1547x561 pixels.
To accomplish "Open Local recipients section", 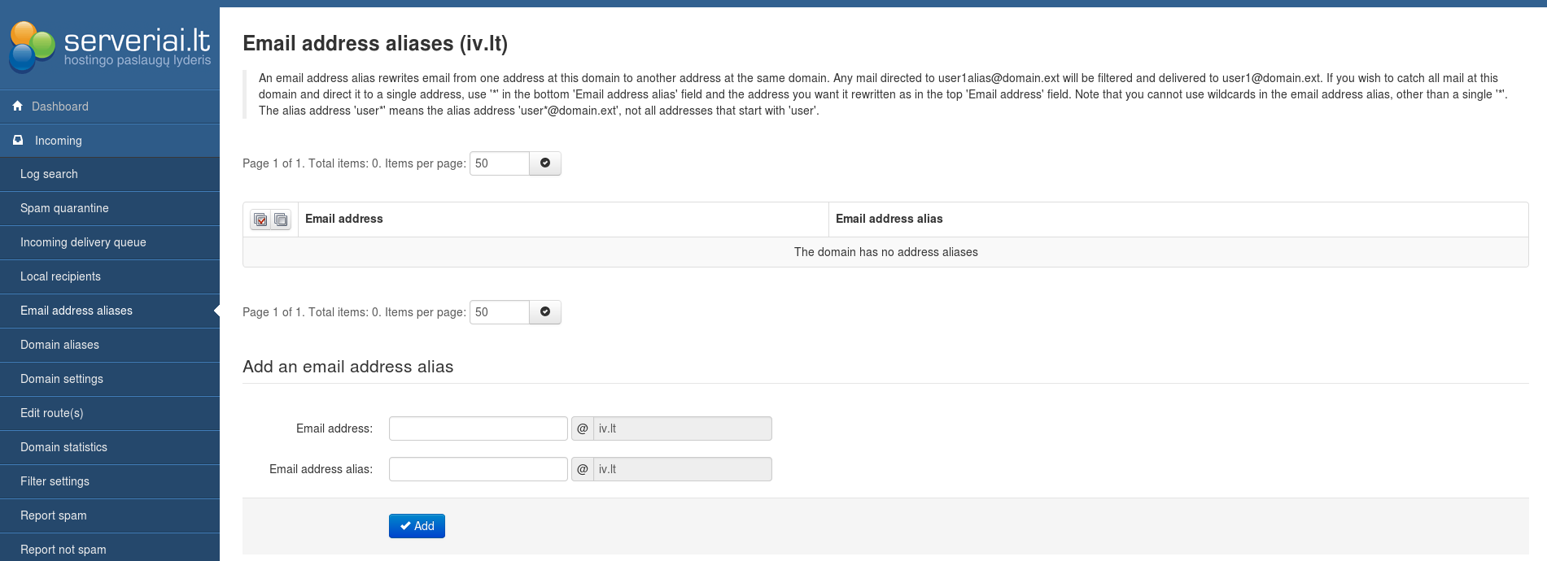I will (x=60, y=276).
